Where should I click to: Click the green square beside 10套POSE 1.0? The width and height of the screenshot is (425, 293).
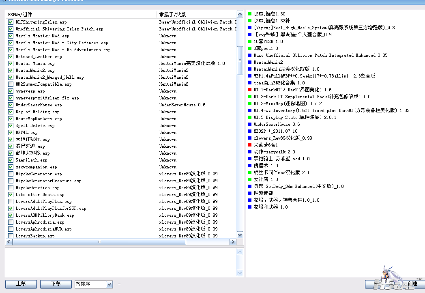click(x=250, y=41)
